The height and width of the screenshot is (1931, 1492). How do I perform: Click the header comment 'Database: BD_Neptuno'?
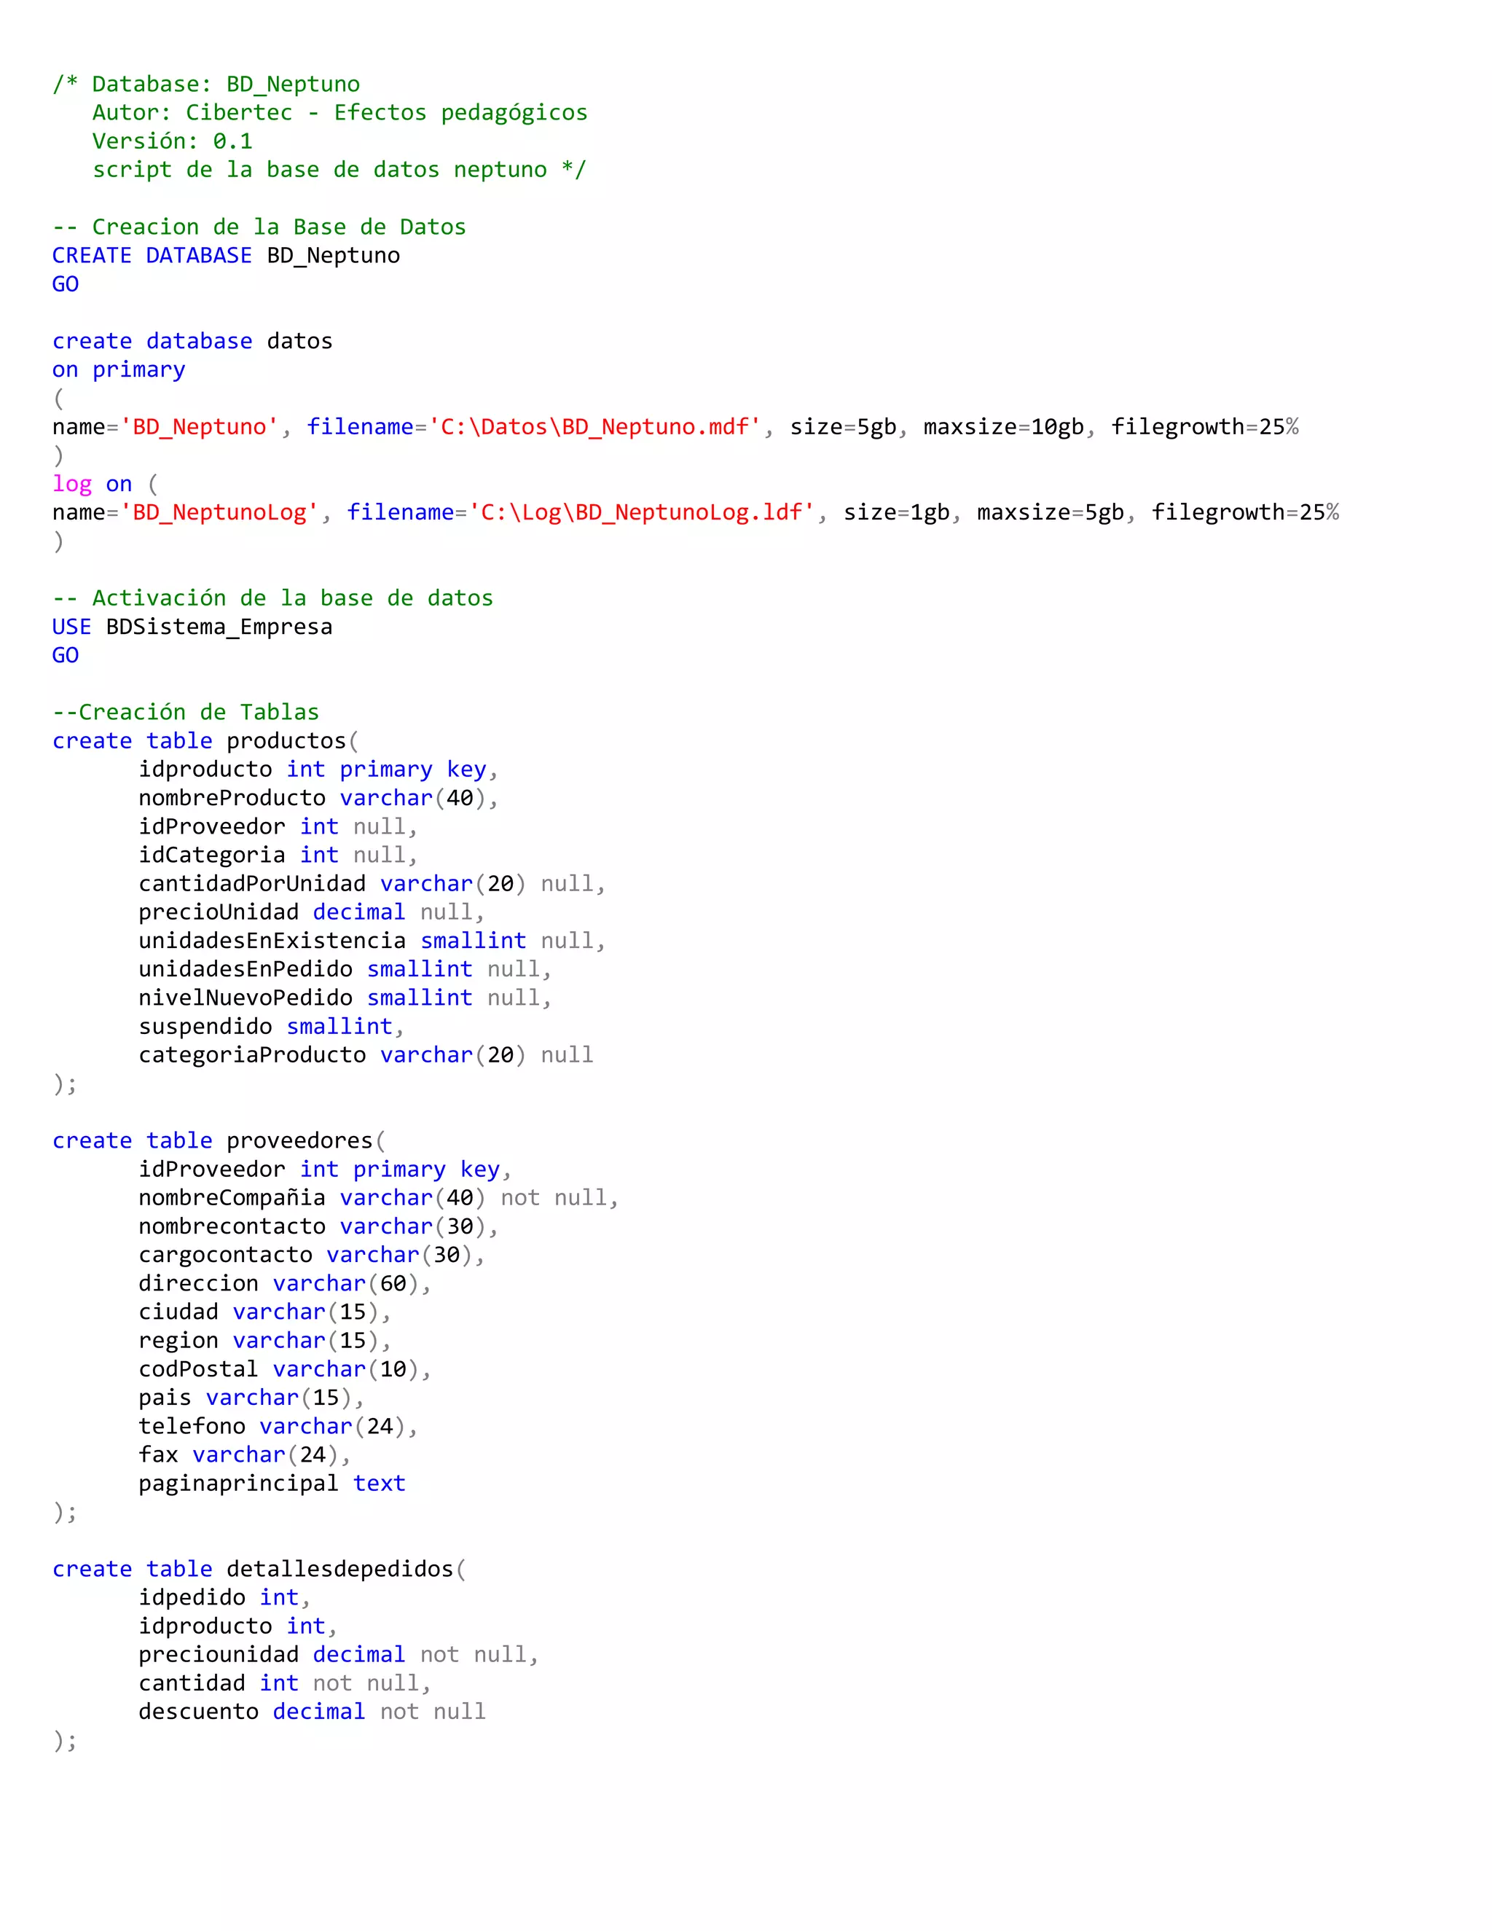[x=225, y=84]
